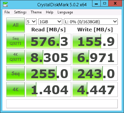
Task: Run the plain Seq benchmark
Action: coord(15,73)
